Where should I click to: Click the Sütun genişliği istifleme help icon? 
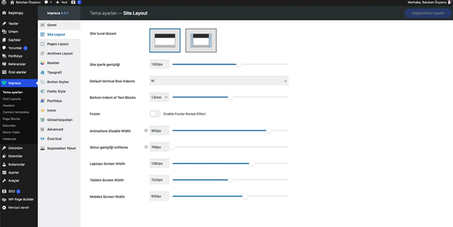(146, 147)
